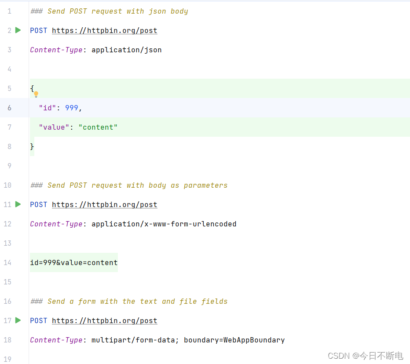Click gutter line number 6
The image size is (410, 364).
click(9, 108)
